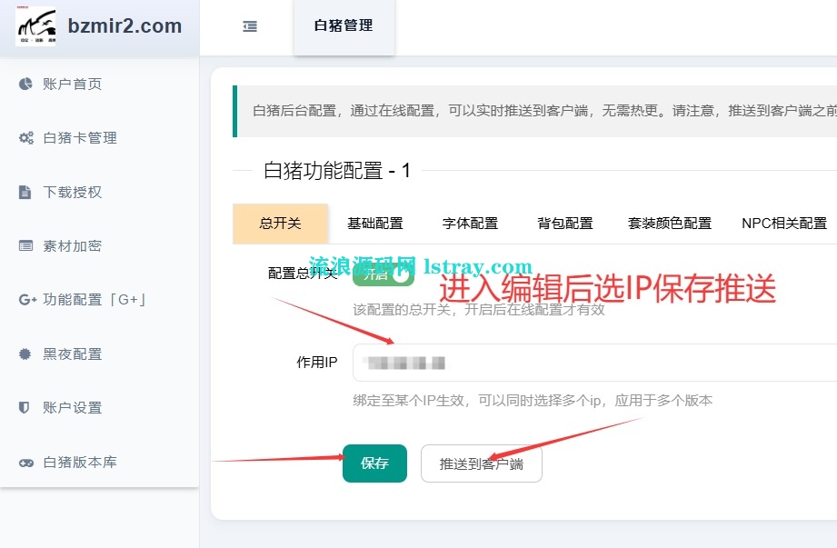Click the gamepad icon beside 白猪版本库
Screen dimensions: 837x548
26,463
